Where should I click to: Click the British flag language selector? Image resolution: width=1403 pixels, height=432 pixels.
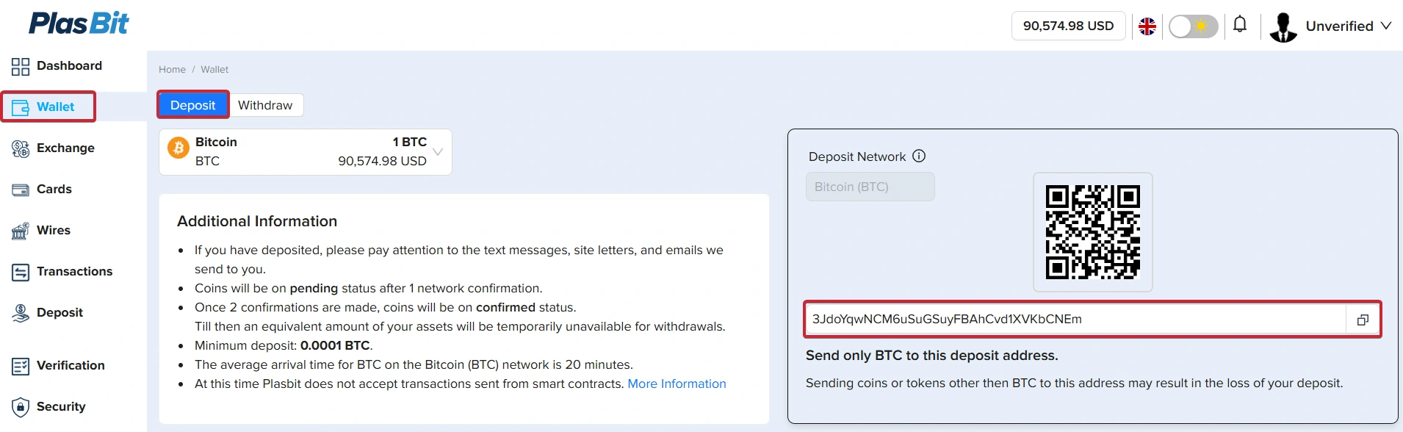(x=1147, y=26)
